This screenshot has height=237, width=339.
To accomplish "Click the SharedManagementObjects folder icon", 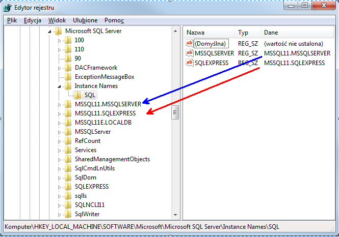I will (68, 159).
